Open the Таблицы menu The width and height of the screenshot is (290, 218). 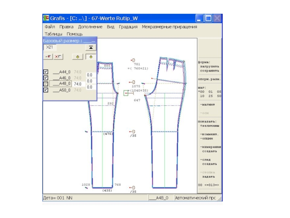click(x=53, y=34)
